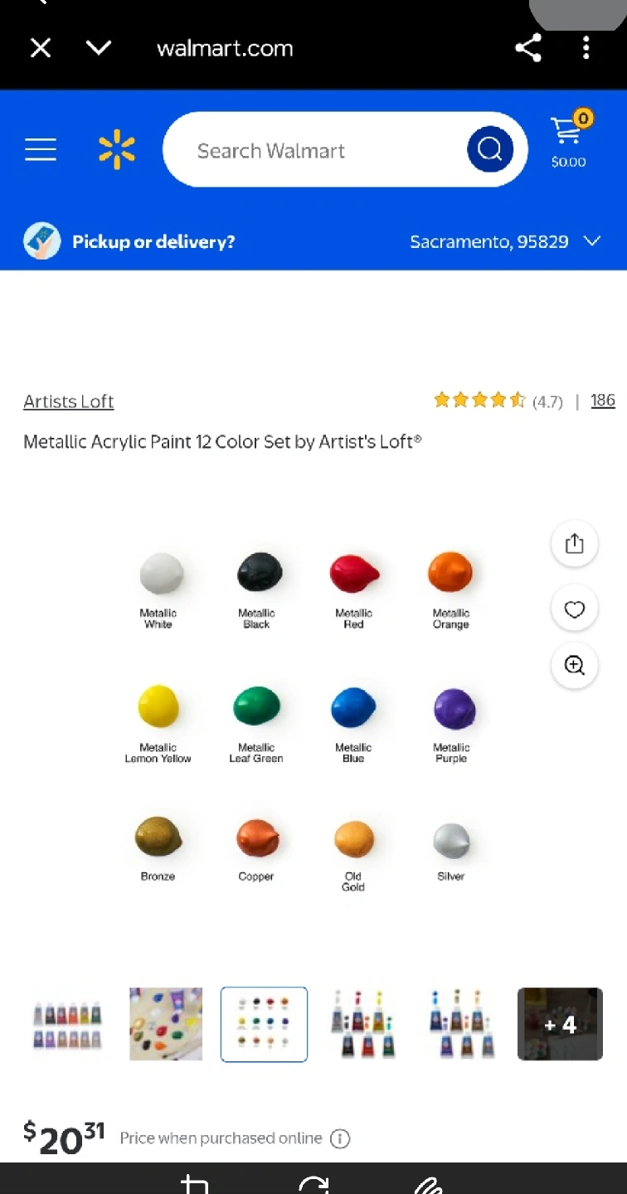Open the browser three-dot menu
Screen dimensions: 627x1194
(x=586, y=48)
